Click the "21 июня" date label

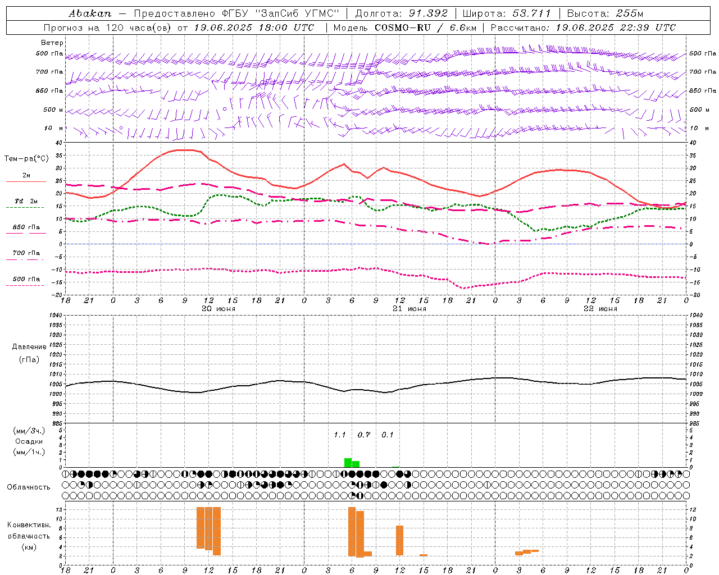[409, 309]
